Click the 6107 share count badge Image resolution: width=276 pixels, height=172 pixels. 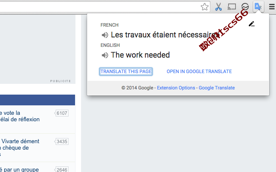(x=61, y=113)
